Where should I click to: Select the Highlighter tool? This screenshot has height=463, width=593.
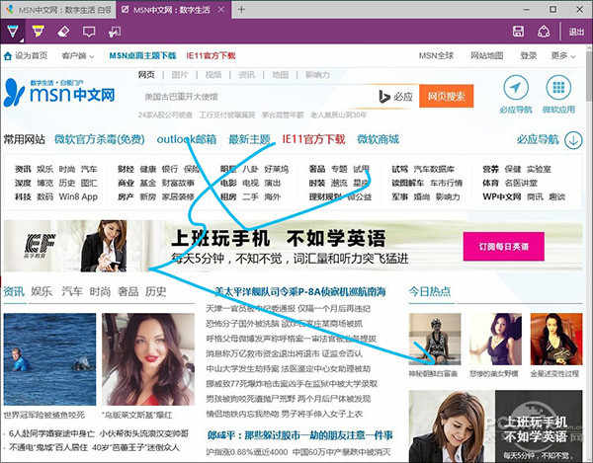(39, 31)
